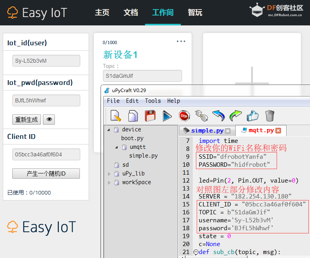Viewport: 310px width, 258px height.
Task: Click the state = 0 code line
Action: [x=215, y=236]
